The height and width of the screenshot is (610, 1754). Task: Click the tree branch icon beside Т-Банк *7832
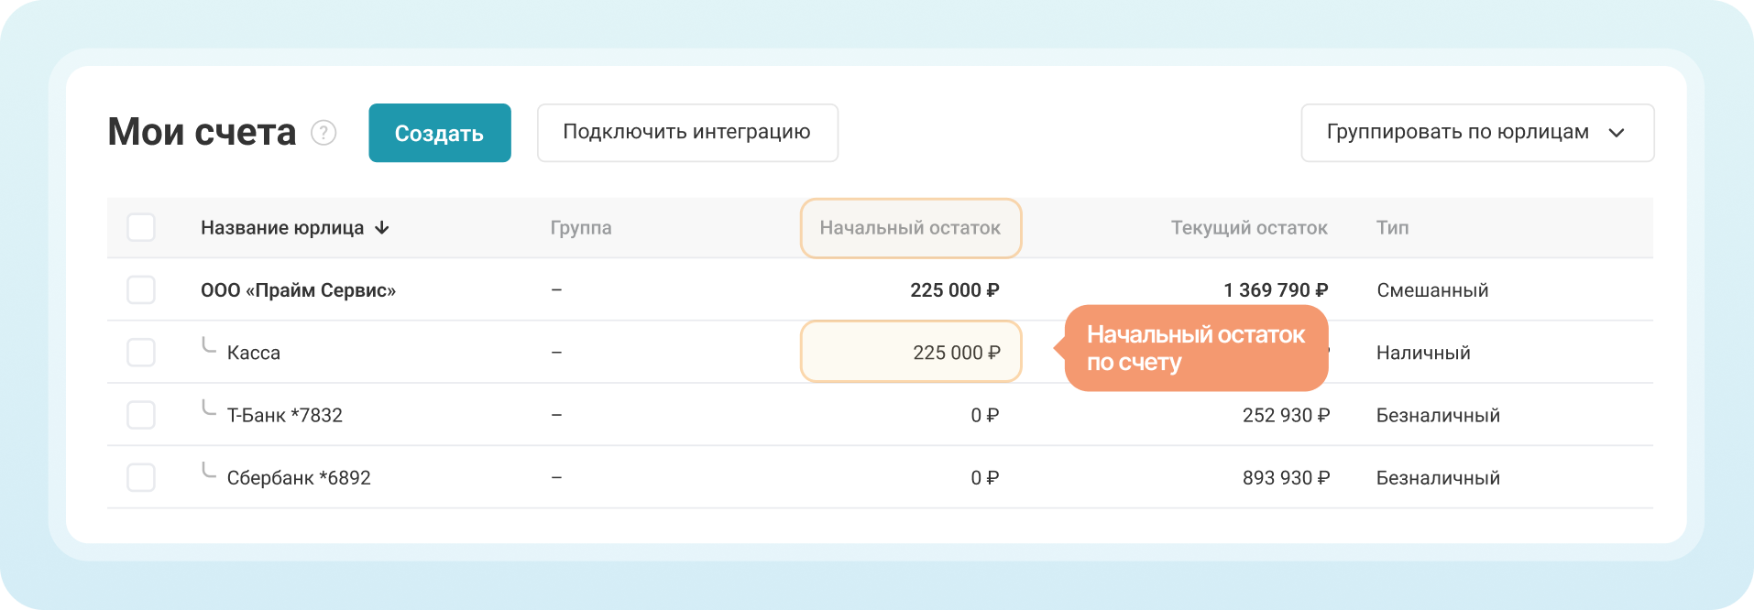(x=209, y=408)
